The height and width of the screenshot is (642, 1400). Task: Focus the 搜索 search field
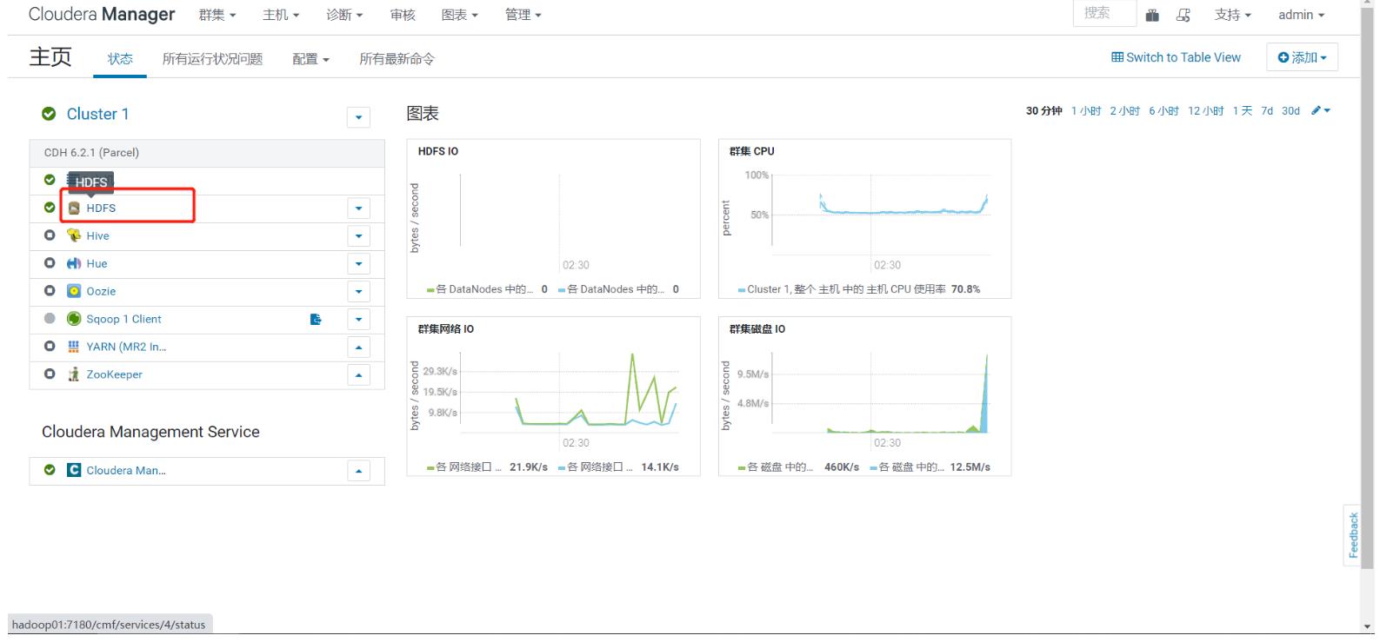[1104, 14]
